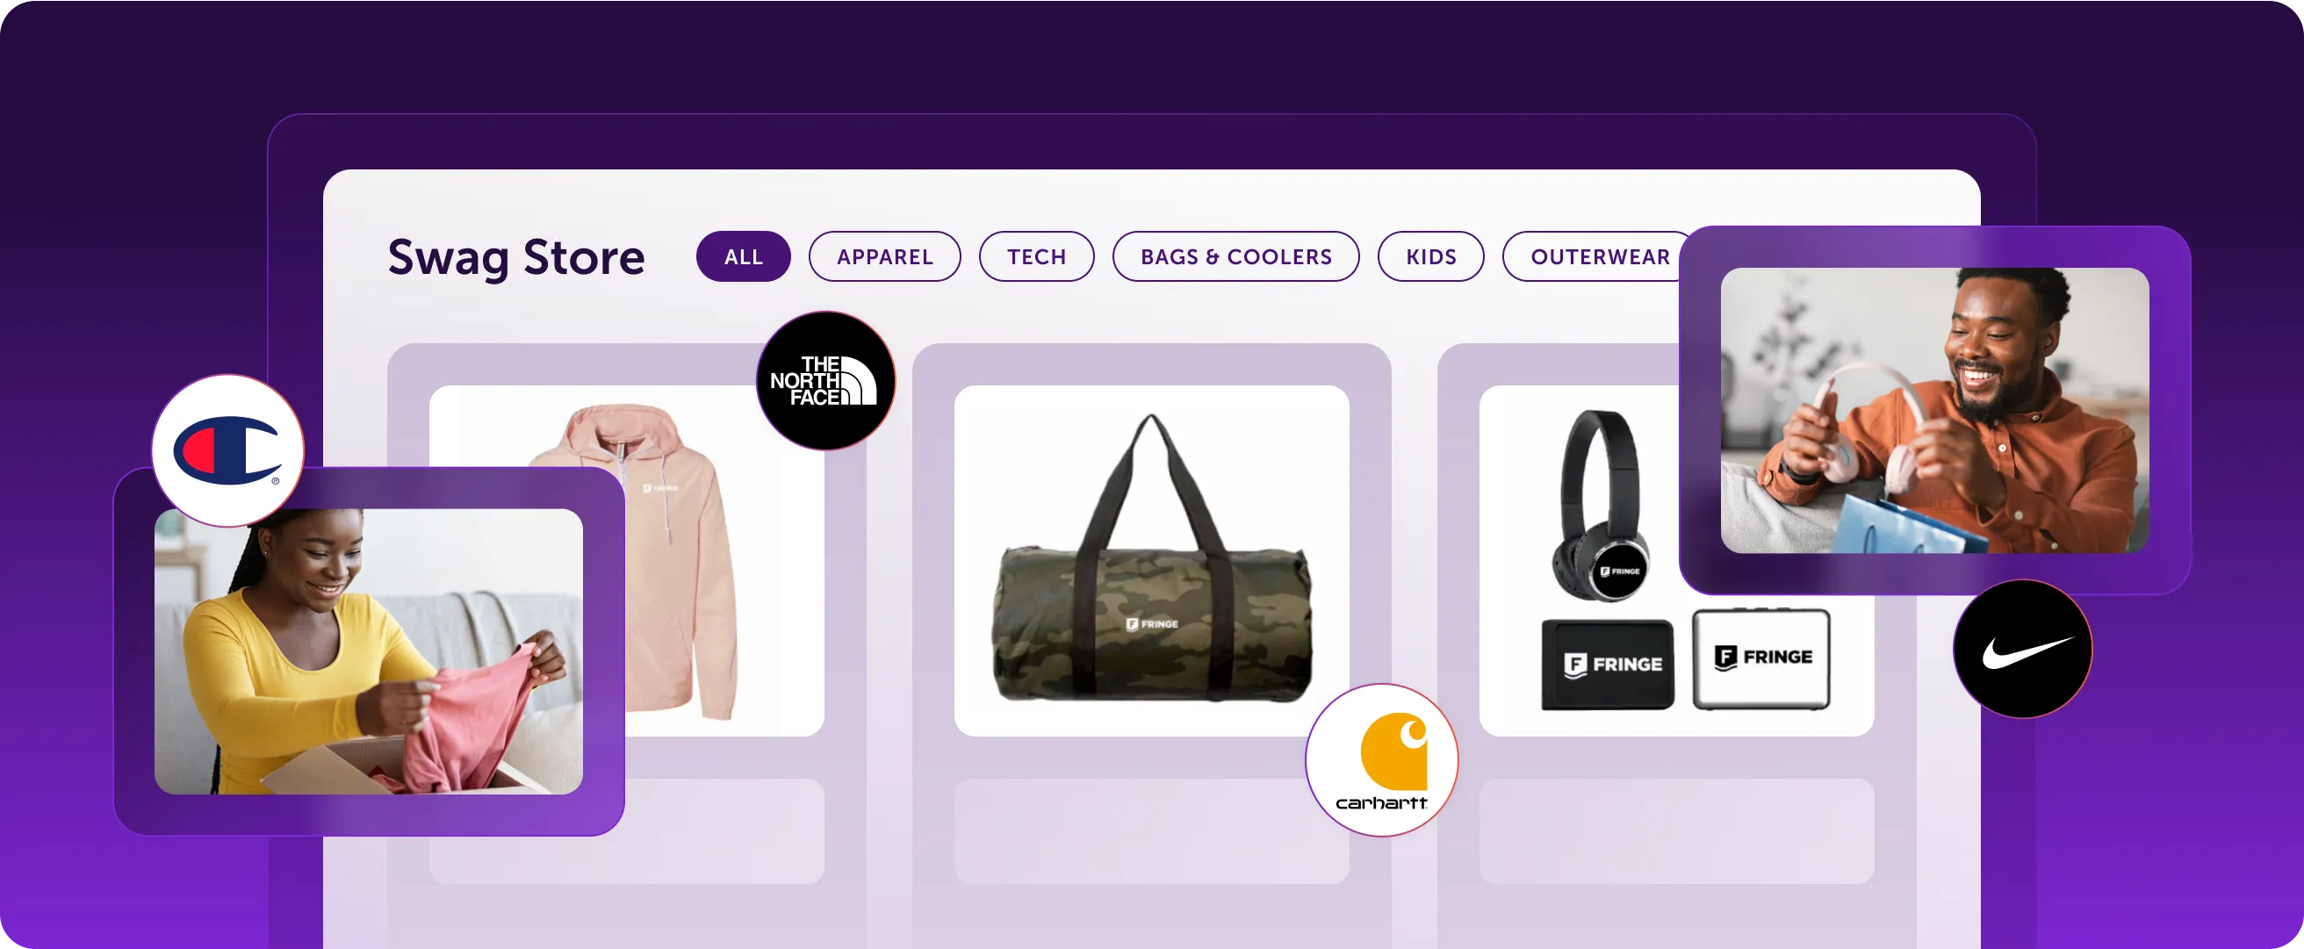Click photo of woman unboxing pink shirt

coord(369,651)
